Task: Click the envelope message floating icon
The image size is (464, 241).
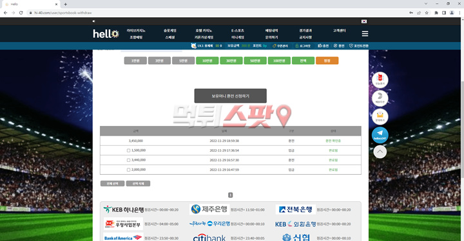Action: [380, 116]
